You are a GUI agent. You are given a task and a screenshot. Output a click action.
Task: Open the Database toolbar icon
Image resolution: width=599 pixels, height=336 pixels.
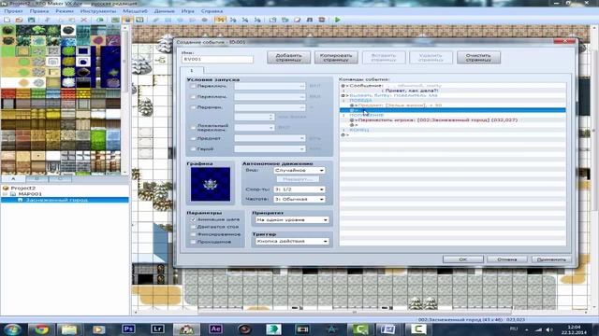[272, 20]
